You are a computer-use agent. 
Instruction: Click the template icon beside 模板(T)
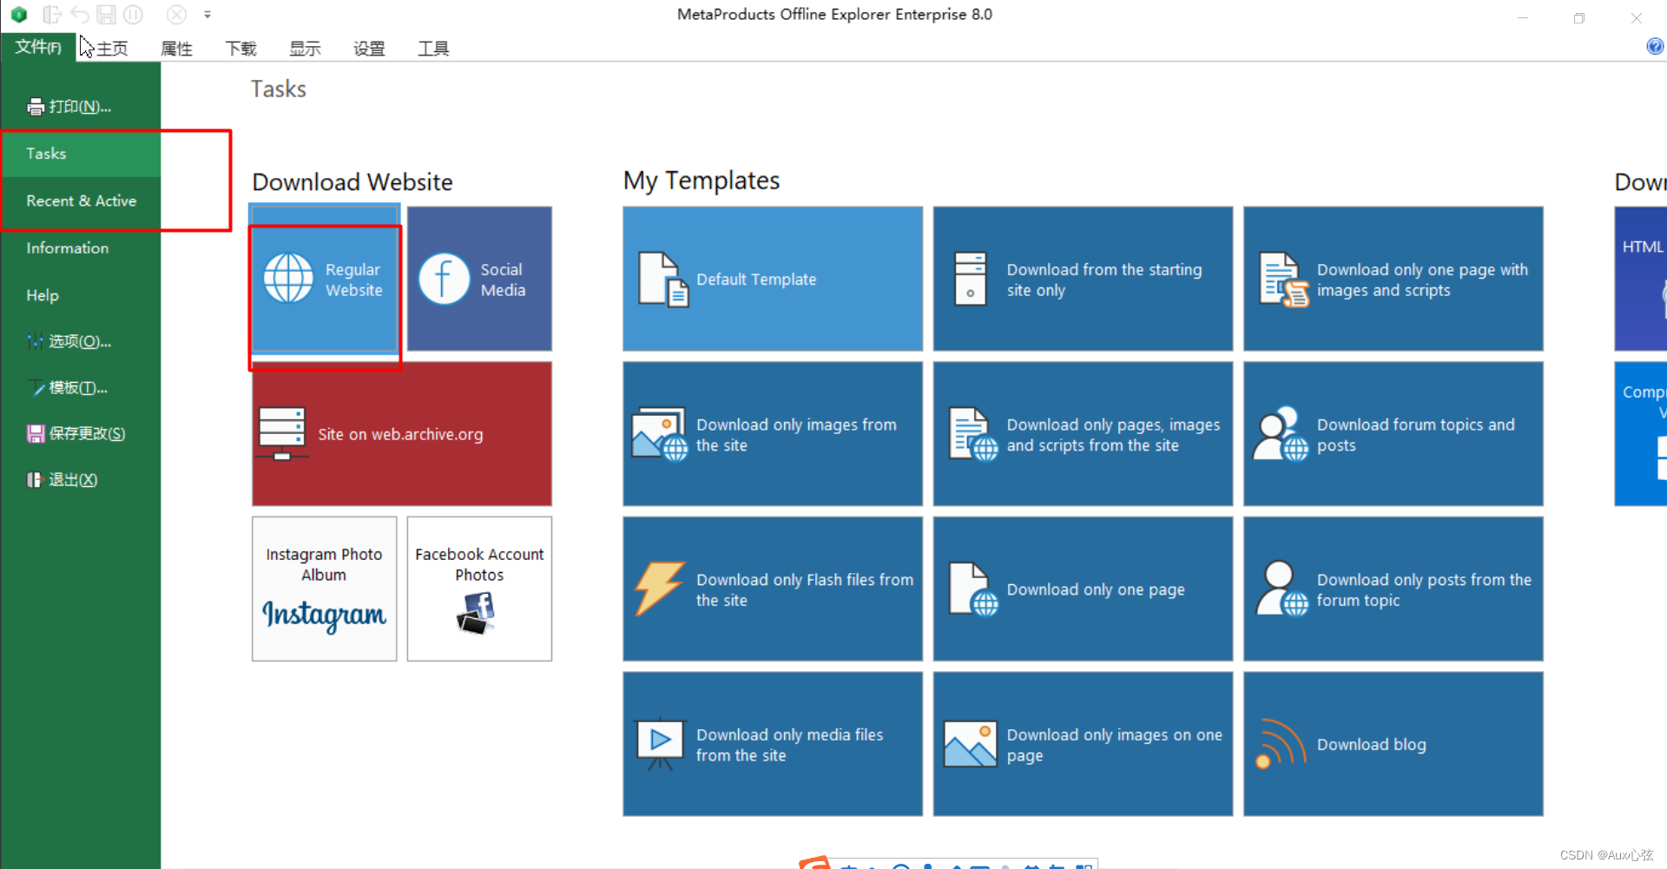36,387
